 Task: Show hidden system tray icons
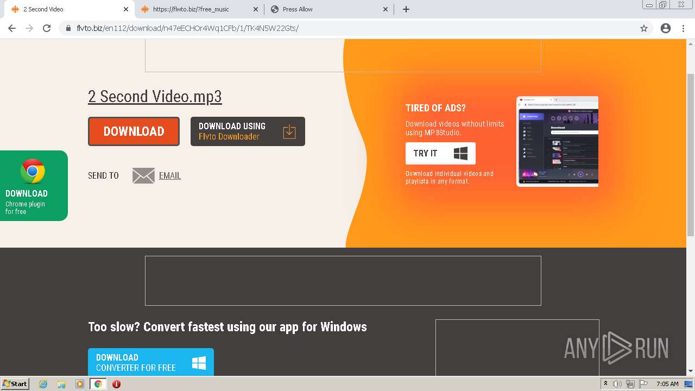(605, 384)
